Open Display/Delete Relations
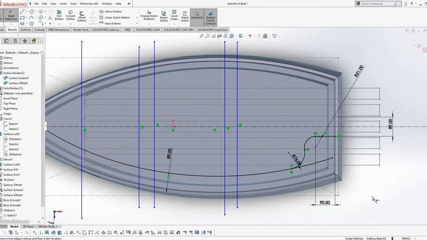Screen dimensions: 427x240 [x=149, y=15]
